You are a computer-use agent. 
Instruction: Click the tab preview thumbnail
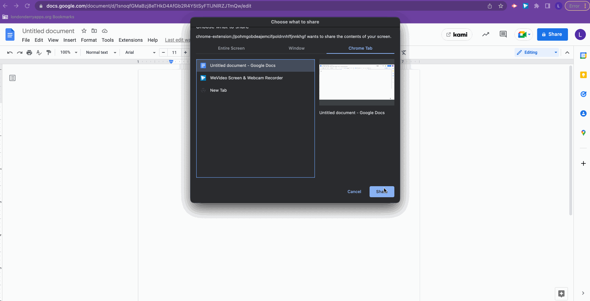point(357,82)
